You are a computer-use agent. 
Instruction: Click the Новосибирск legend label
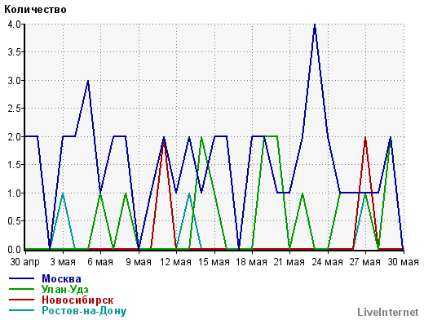pyautogui.click(x=77, y=300)
